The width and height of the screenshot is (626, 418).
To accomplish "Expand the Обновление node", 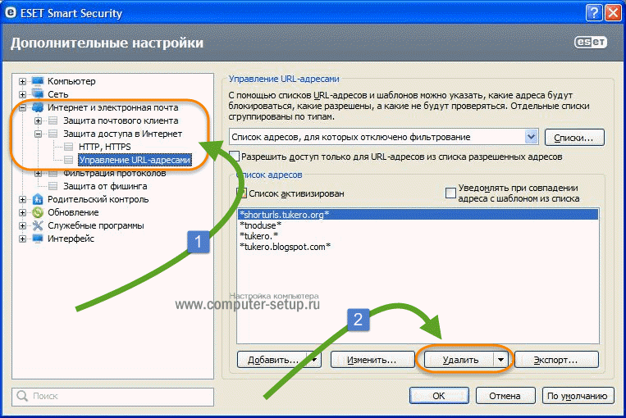I will tap(22, 212).
